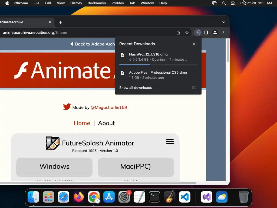Click file icon for Adobe Flash Professional CS5.dmg
The height and width of the screenshot is (208, 277).
point(123,73)
